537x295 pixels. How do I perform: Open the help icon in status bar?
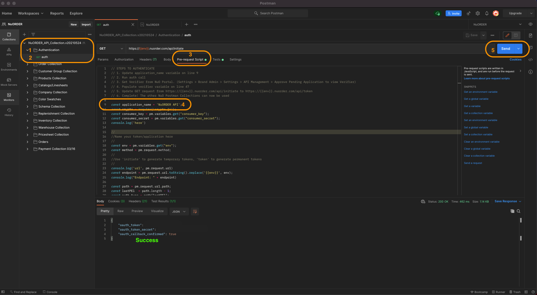click(x=533, y=292)
